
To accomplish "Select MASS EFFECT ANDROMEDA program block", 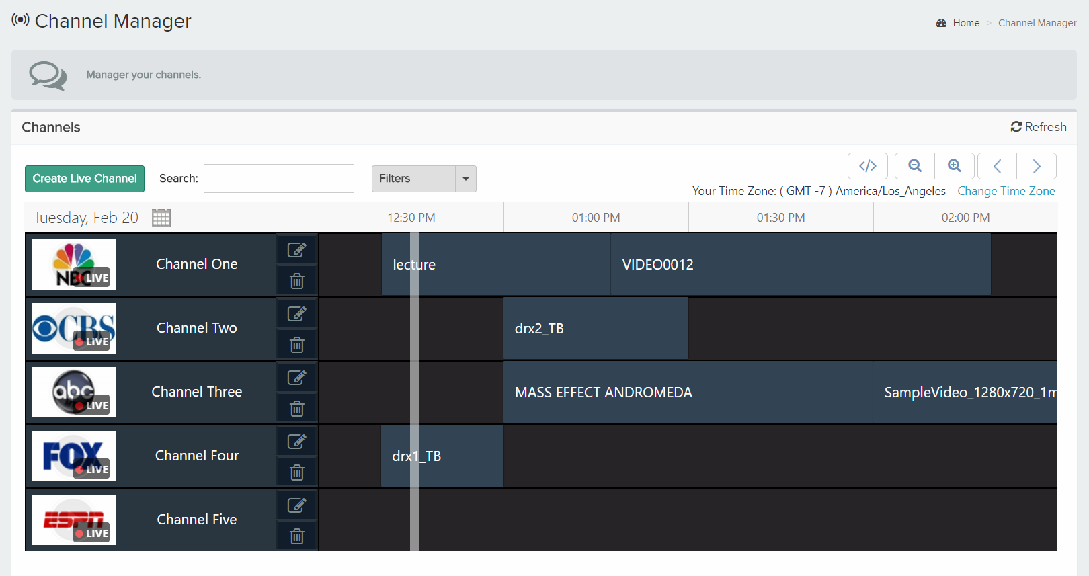I will tap(688, 393).
